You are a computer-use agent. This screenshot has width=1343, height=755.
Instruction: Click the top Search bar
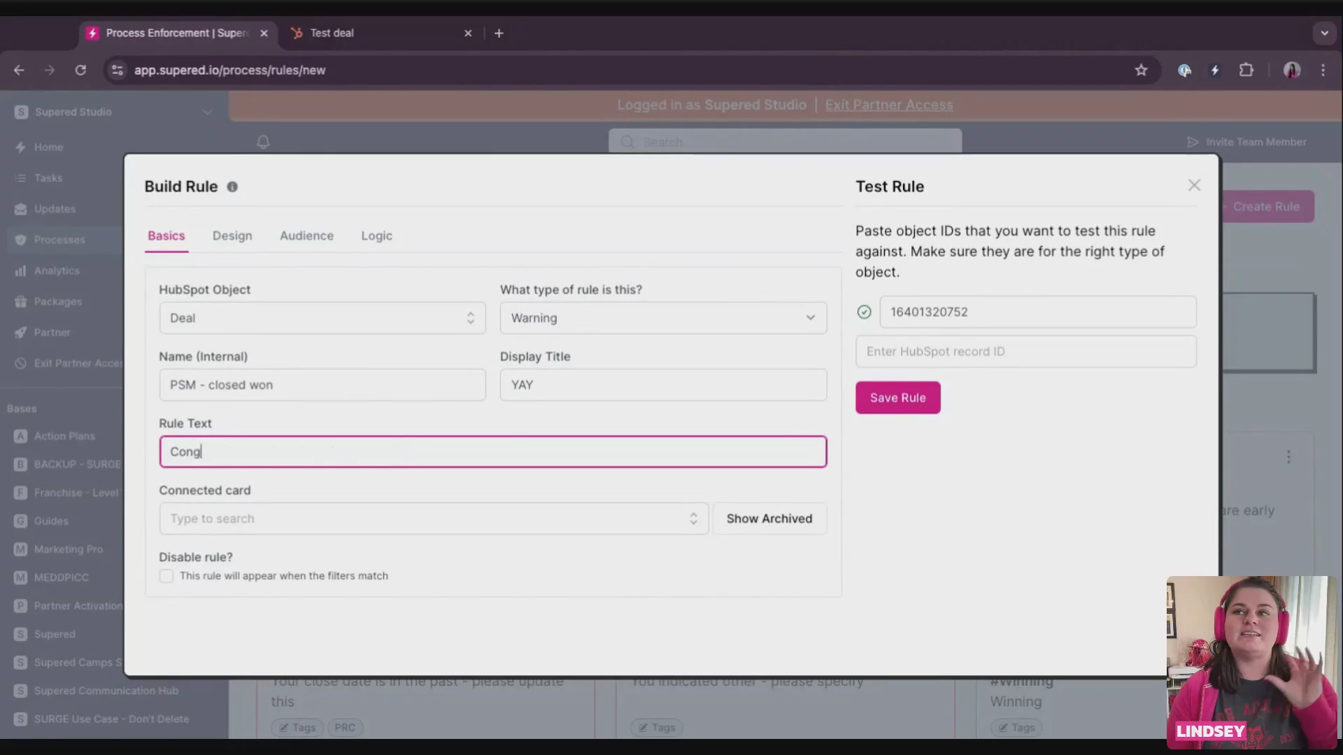[x=785, y=142]
